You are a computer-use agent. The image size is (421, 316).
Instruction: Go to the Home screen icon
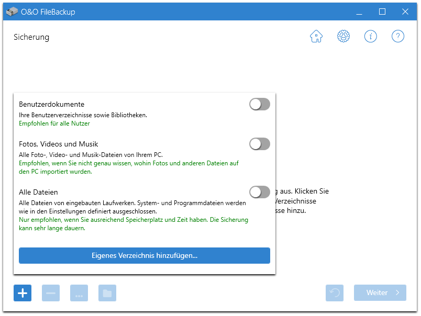316,36
